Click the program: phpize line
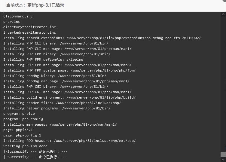The height and width of the screenshot is (162, 226). coord(19,114)
